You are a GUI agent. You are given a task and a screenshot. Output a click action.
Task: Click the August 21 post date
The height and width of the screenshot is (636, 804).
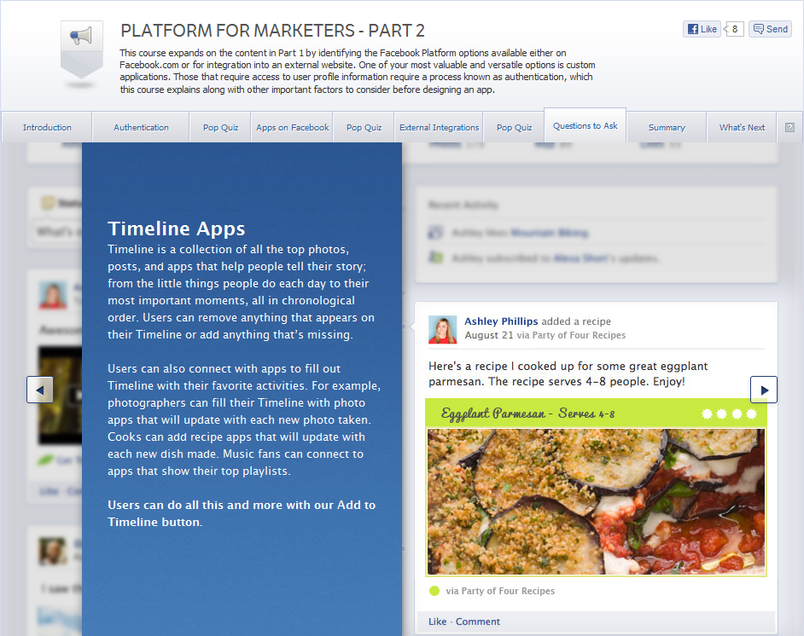click(489, 335)
